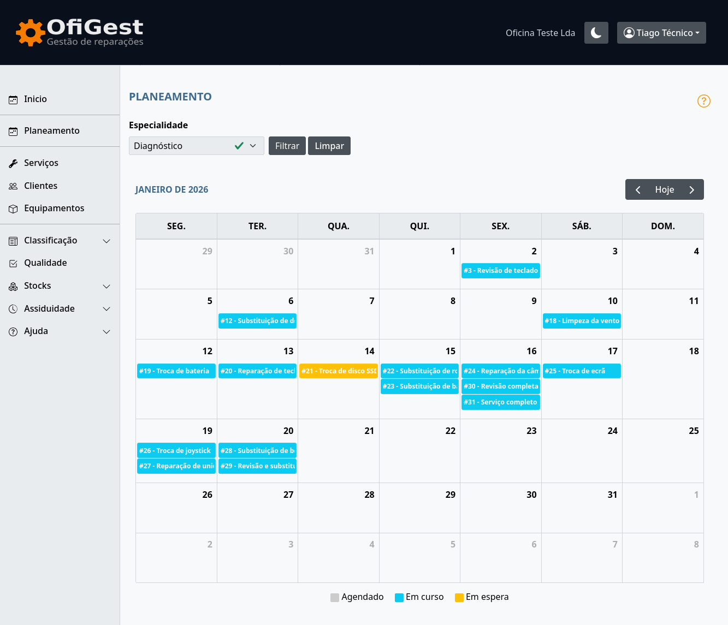Screen dimensions: 728x625
Task: Go to previous month with left arrow
Action: click(638, 189)
